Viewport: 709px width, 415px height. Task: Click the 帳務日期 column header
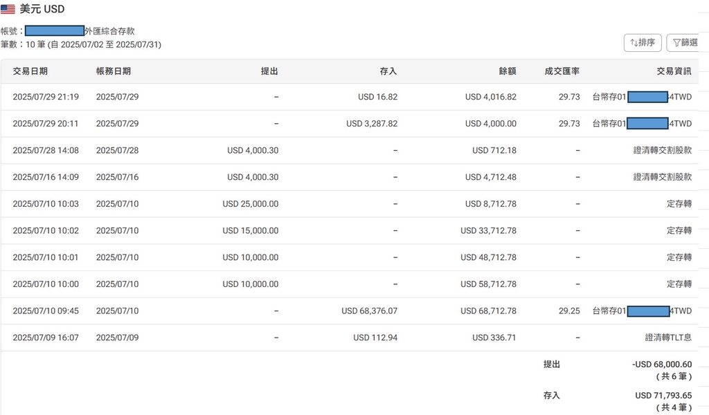click(x=113, y=71)
